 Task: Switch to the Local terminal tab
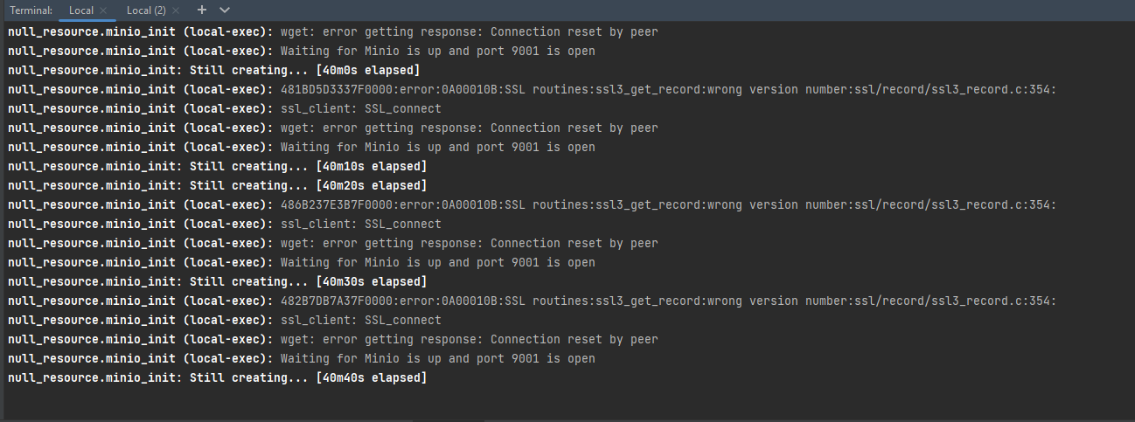pos(80,10)
